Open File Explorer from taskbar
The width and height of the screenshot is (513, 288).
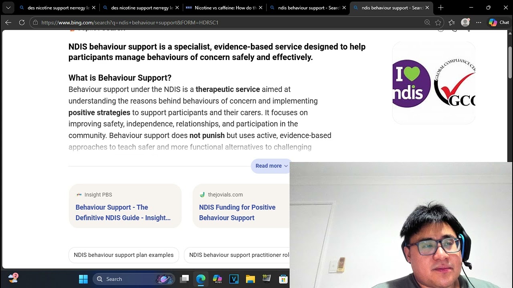[250, 279]
